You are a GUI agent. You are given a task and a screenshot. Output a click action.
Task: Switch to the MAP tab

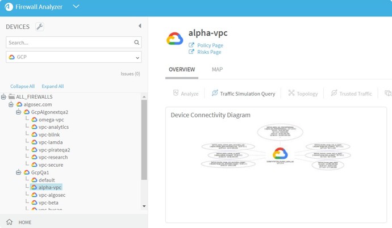tap(217, 69)
